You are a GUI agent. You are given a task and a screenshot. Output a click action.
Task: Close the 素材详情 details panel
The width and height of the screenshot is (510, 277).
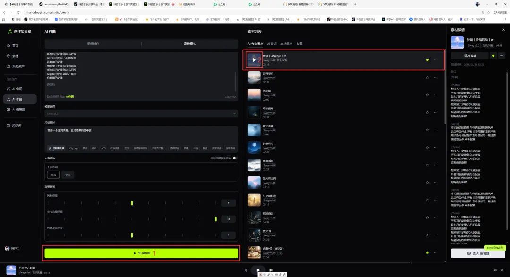tap(503, 30)
